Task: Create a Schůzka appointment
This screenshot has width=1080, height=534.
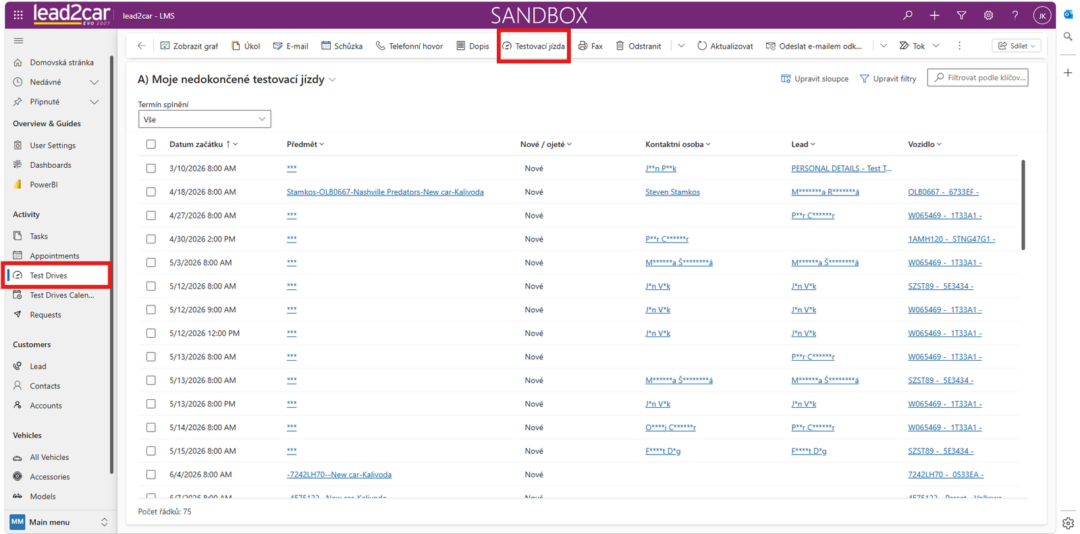Action: coord(342,46)
